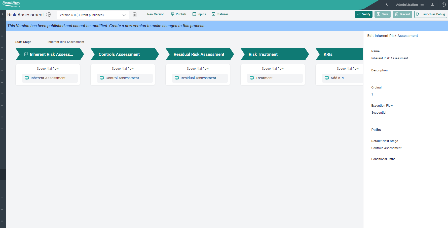Click the Paths section heading
This screenshot has width=448, height=228.
[x=376, y=130]
